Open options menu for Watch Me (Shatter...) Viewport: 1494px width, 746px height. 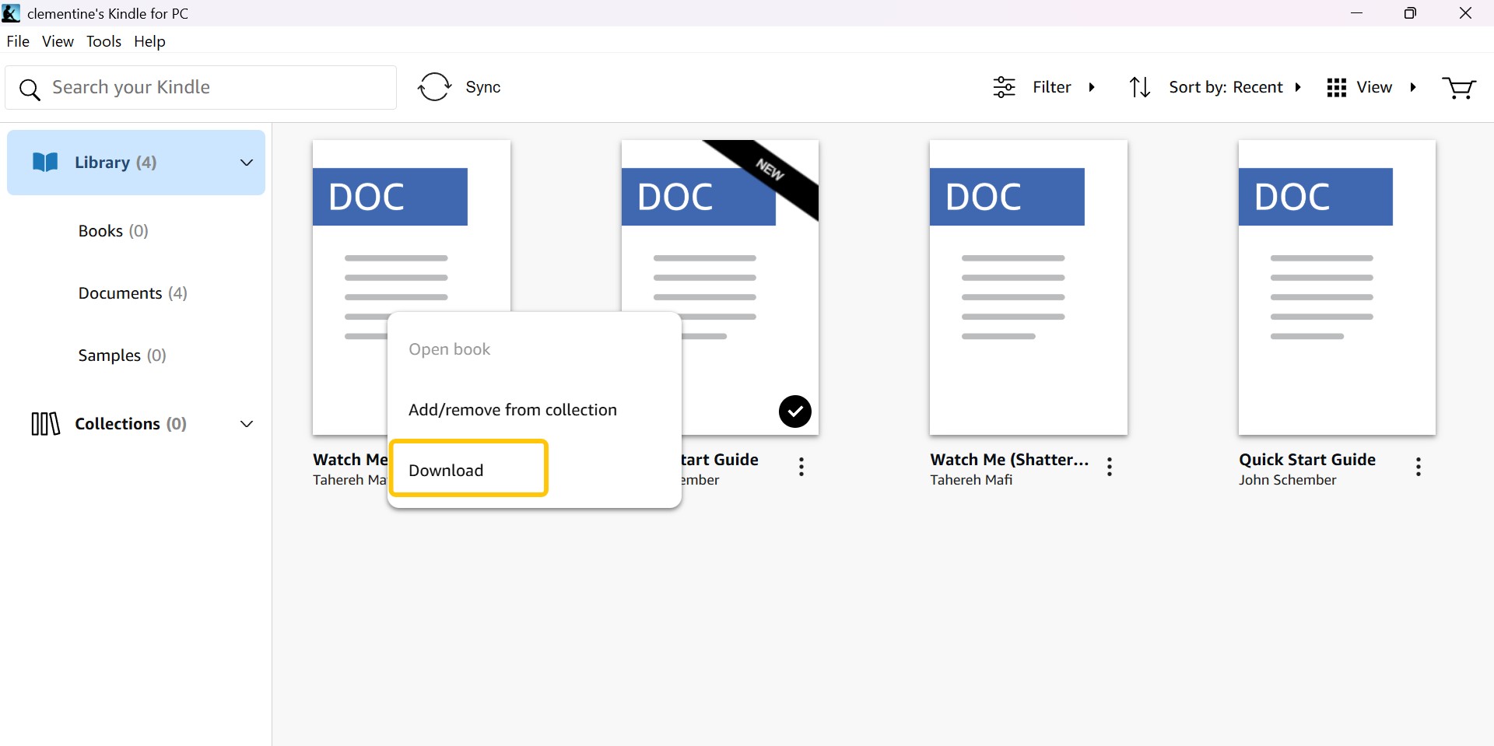click(1110, 467)
